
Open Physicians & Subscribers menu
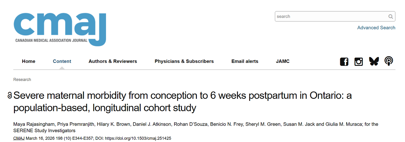[184, 61]
